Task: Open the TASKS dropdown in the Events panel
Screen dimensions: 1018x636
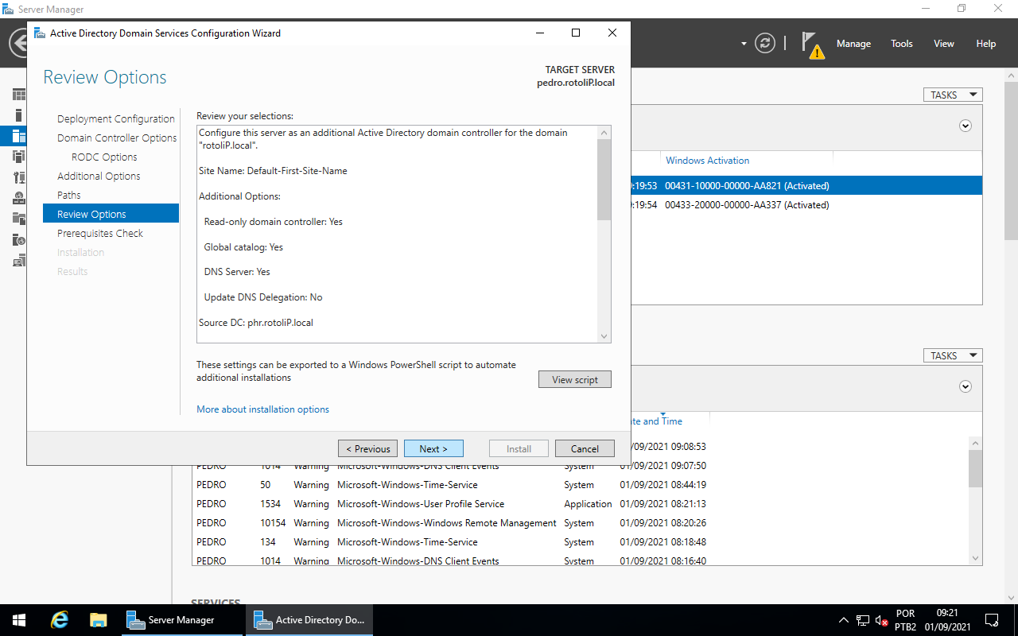Action: (952, 355)
